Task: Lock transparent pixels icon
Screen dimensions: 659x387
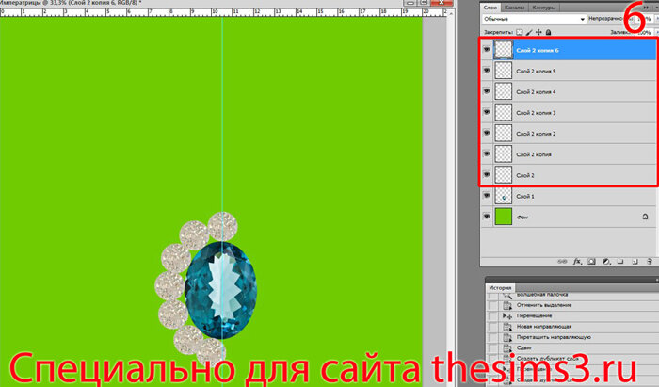Action: pyautogui.click(x=519, y=31)
